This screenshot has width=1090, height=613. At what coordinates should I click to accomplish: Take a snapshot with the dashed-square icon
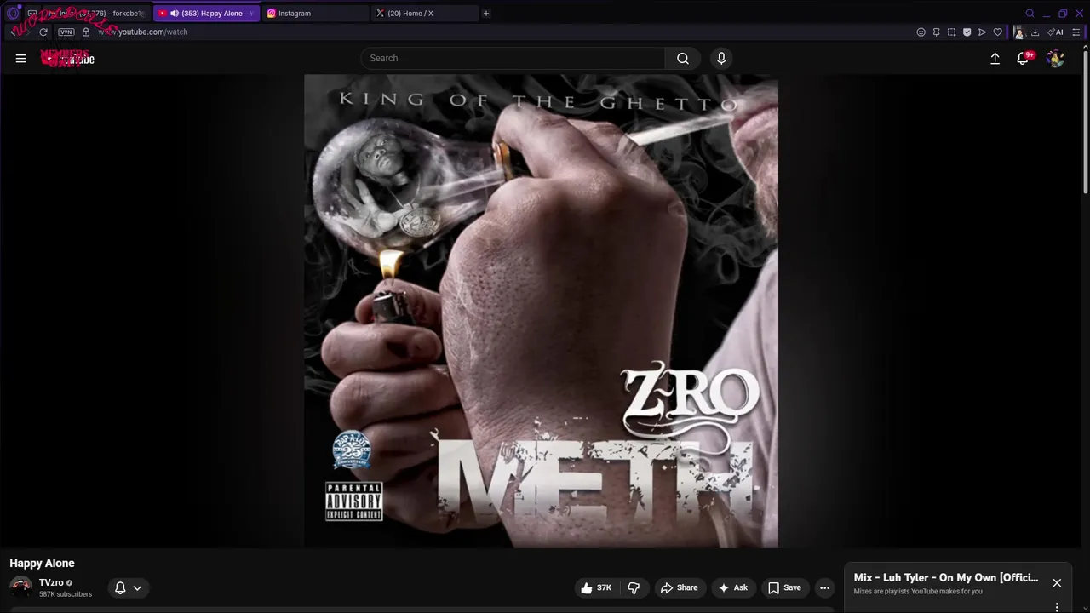coord(951,32)
